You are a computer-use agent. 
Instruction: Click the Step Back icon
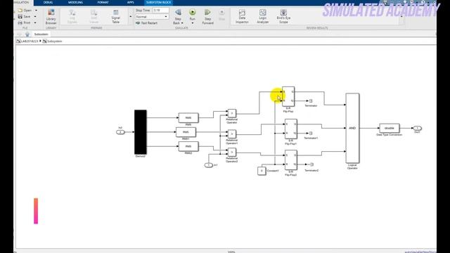(178, 13)
